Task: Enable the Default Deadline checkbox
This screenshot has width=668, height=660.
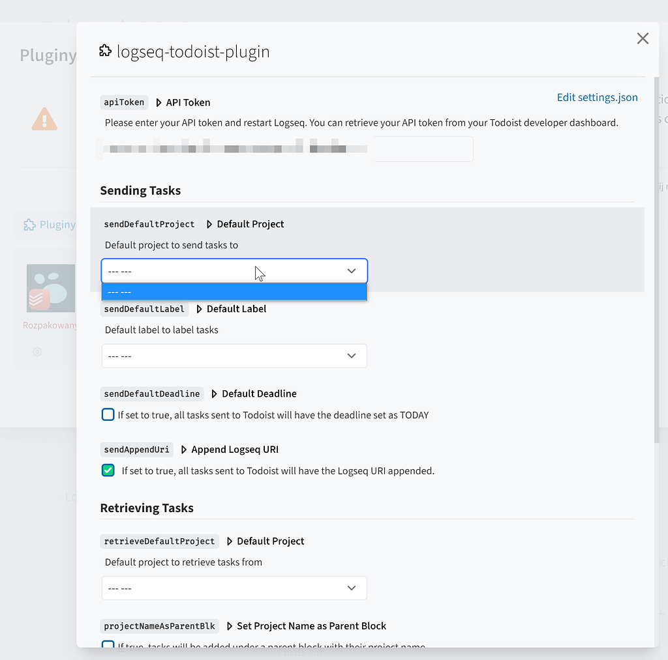Action: point(108,414)
